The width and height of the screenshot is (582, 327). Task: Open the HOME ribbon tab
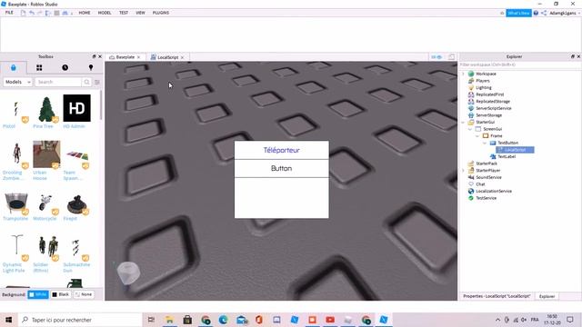coord(85,13)
